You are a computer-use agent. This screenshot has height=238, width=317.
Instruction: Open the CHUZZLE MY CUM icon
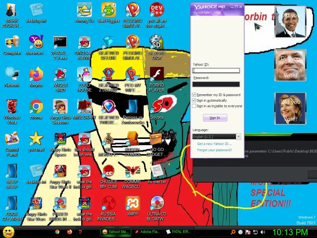click(109, 176)
